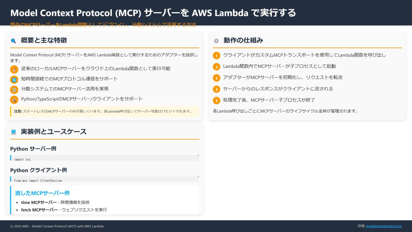Click the 'import sys' server code block
This screenshot has width=412, height=232.
click(103, 158)
